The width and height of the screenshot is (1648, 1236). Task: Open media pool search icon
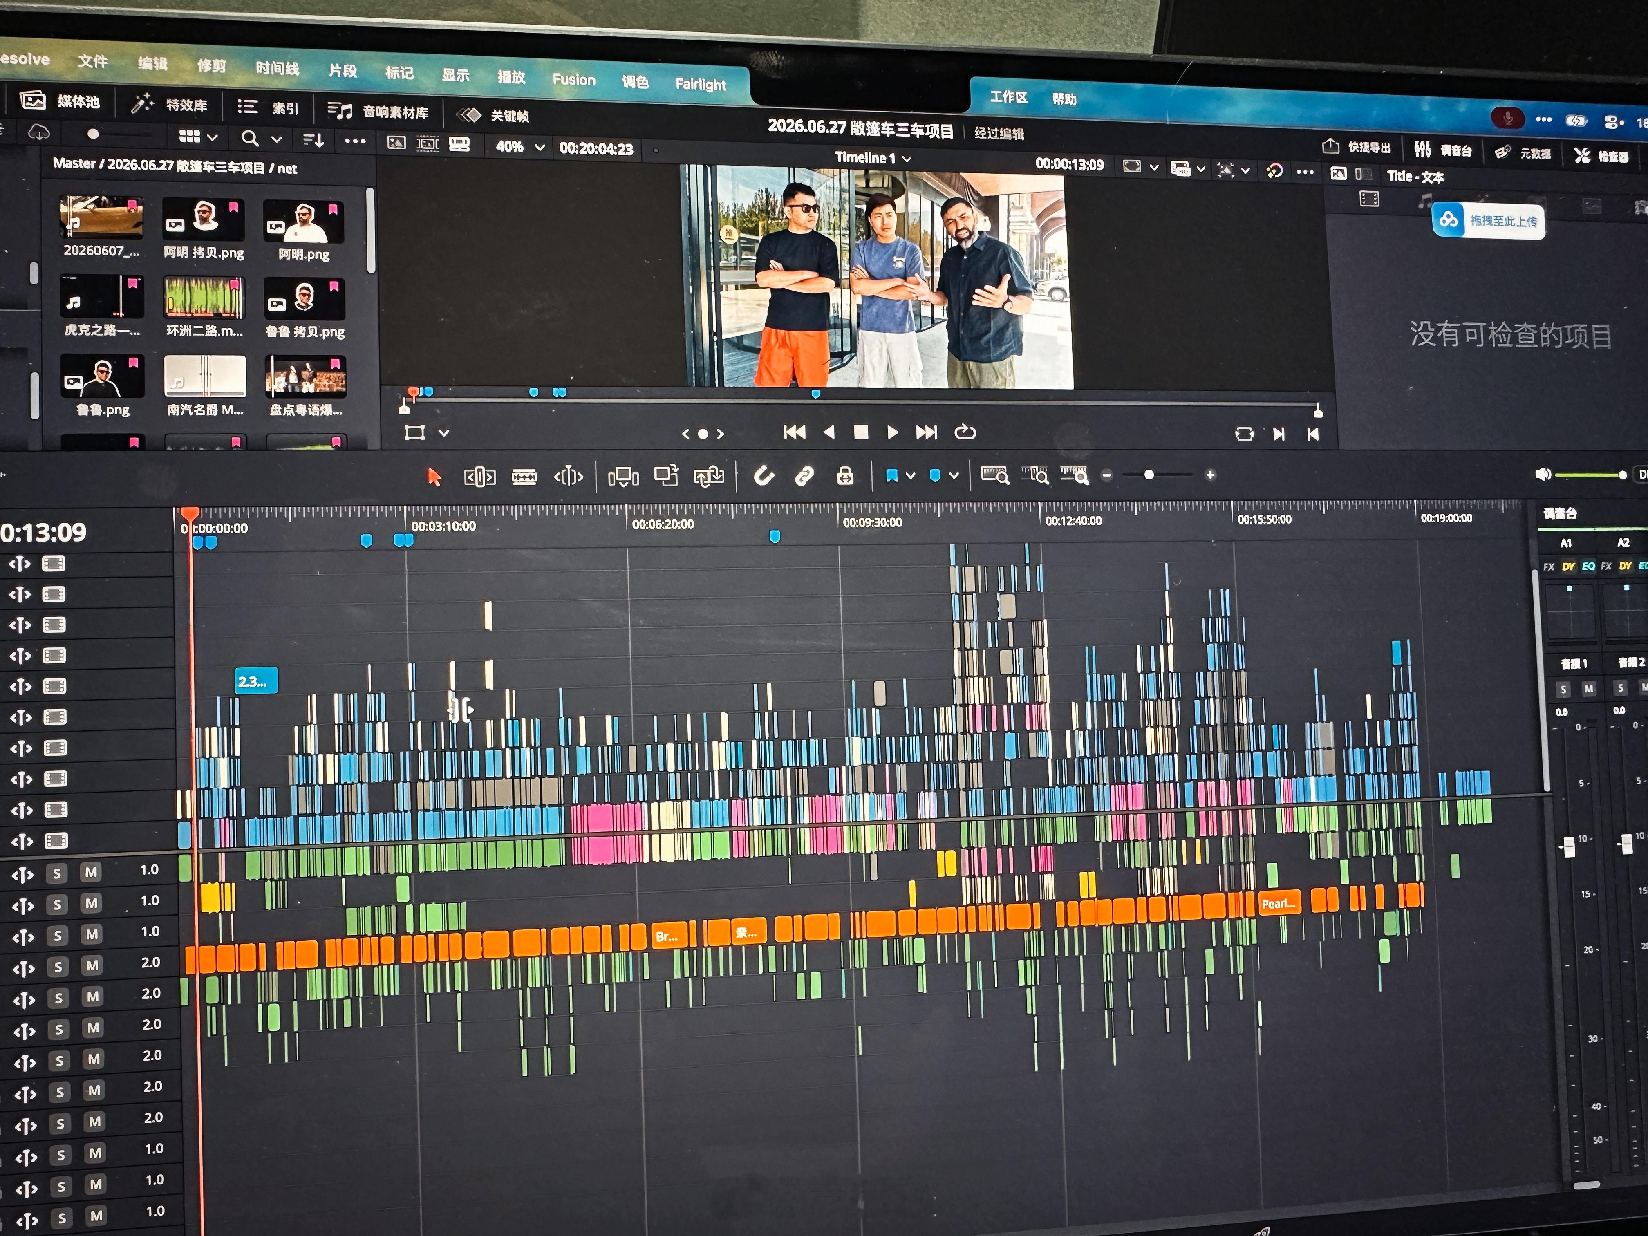click(250, 138)
